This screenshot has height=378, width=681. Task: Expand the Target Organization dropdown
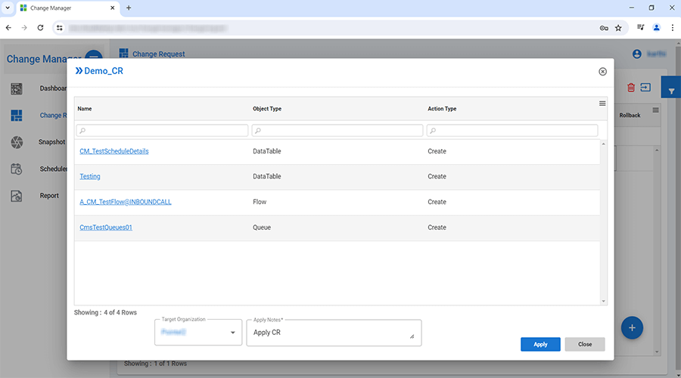(x=232, y=333)
